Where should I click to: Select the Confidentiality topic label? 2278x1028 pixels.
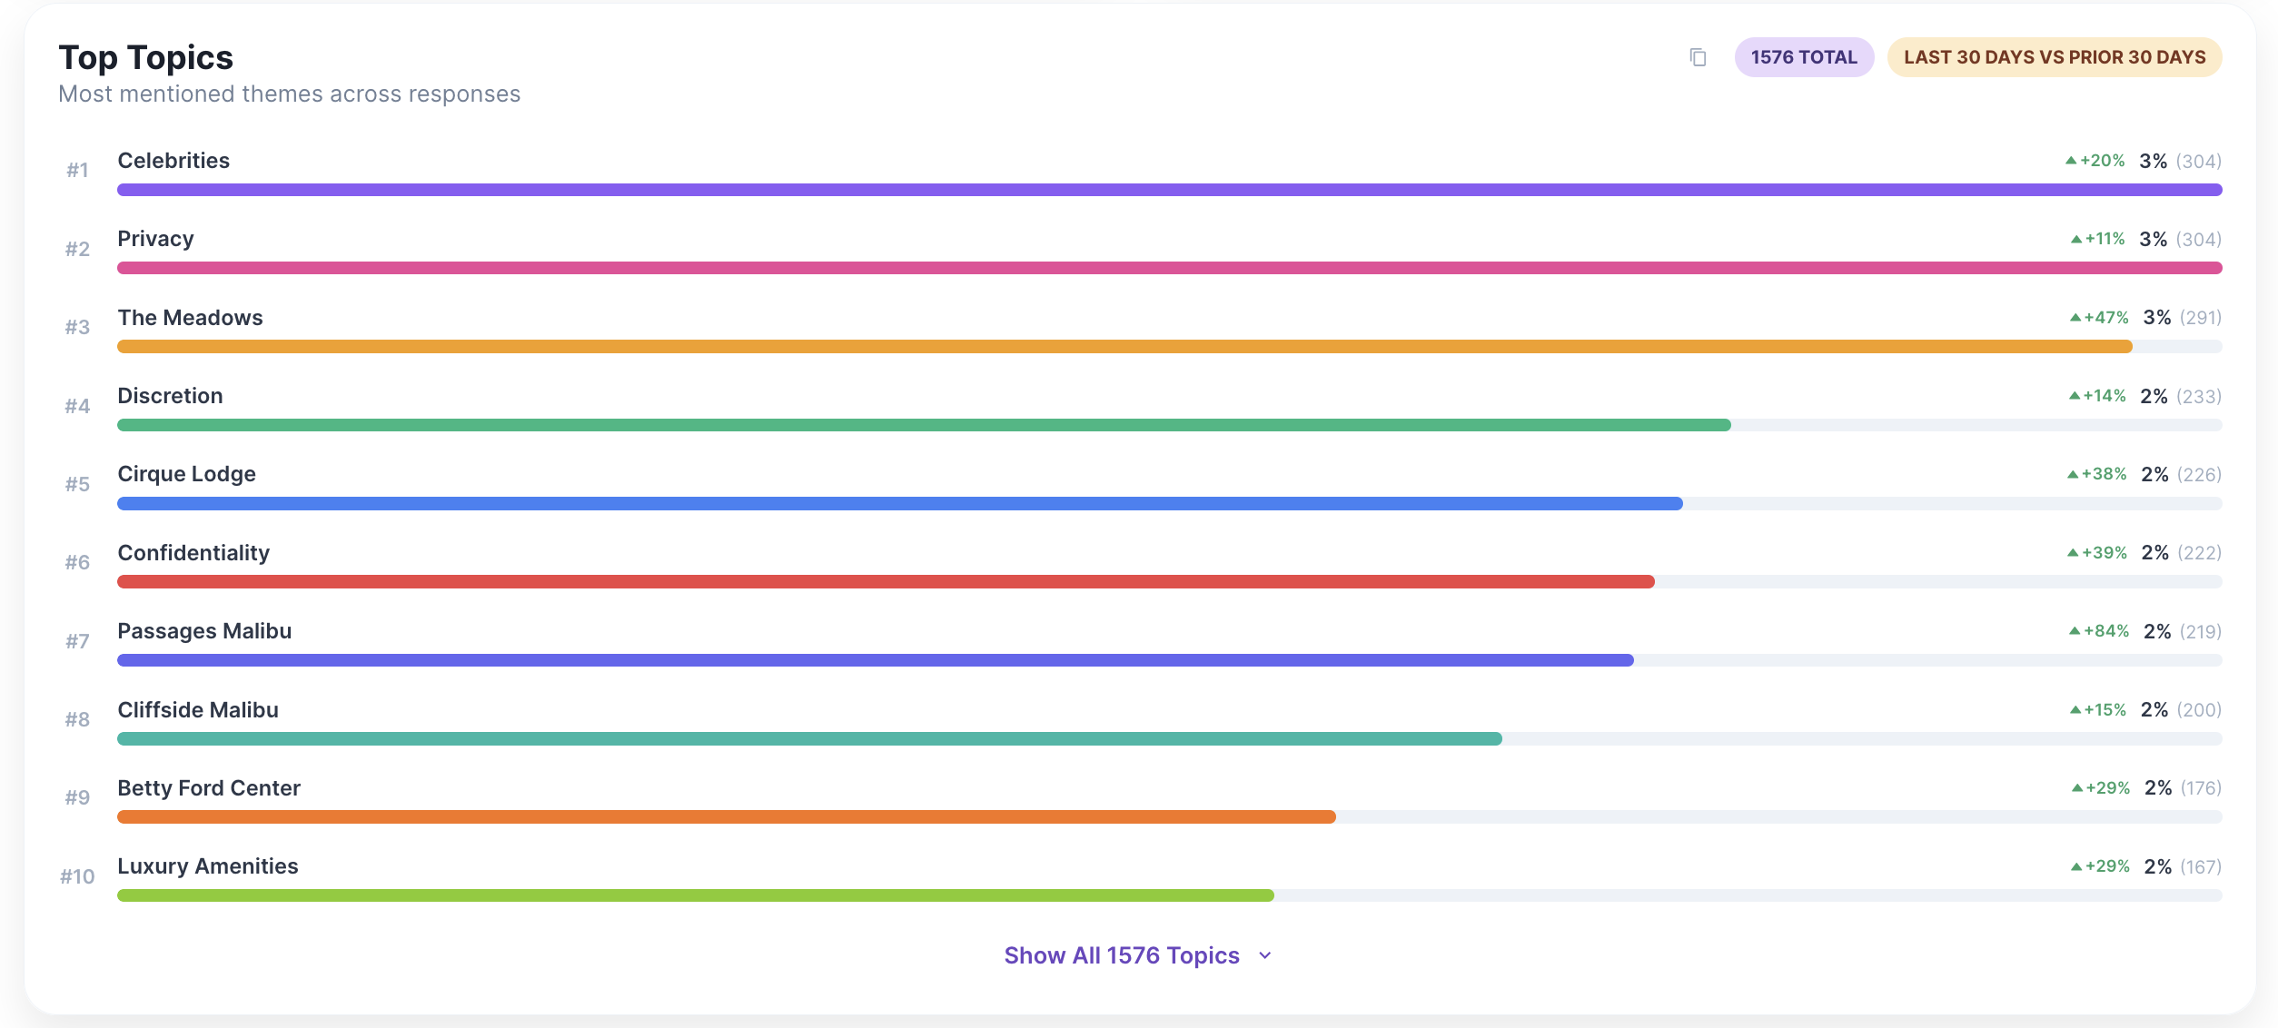click(193, 553)
